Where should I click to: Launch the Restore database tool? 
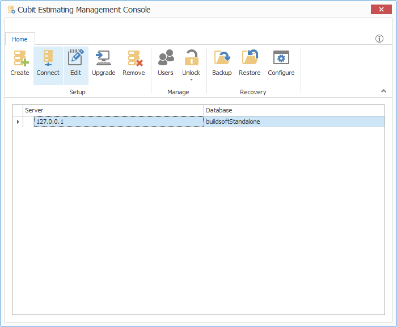[x=250, y=58]
